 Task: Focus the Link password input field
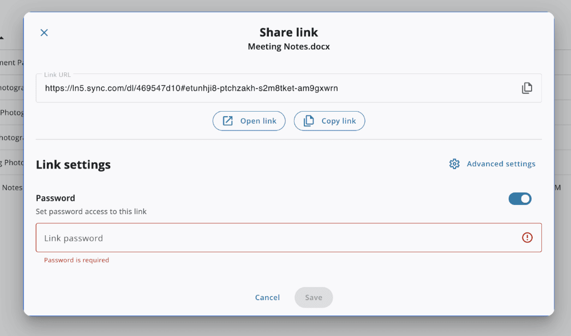click(x=274, y=238)
